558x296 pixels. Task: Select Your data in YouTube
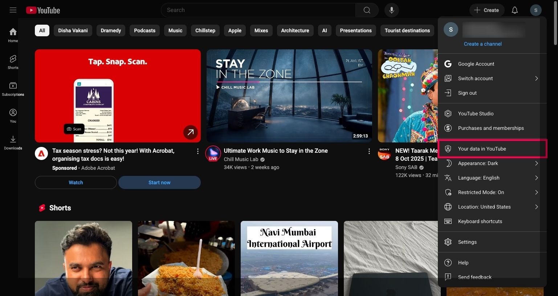[x=492, y=149]
